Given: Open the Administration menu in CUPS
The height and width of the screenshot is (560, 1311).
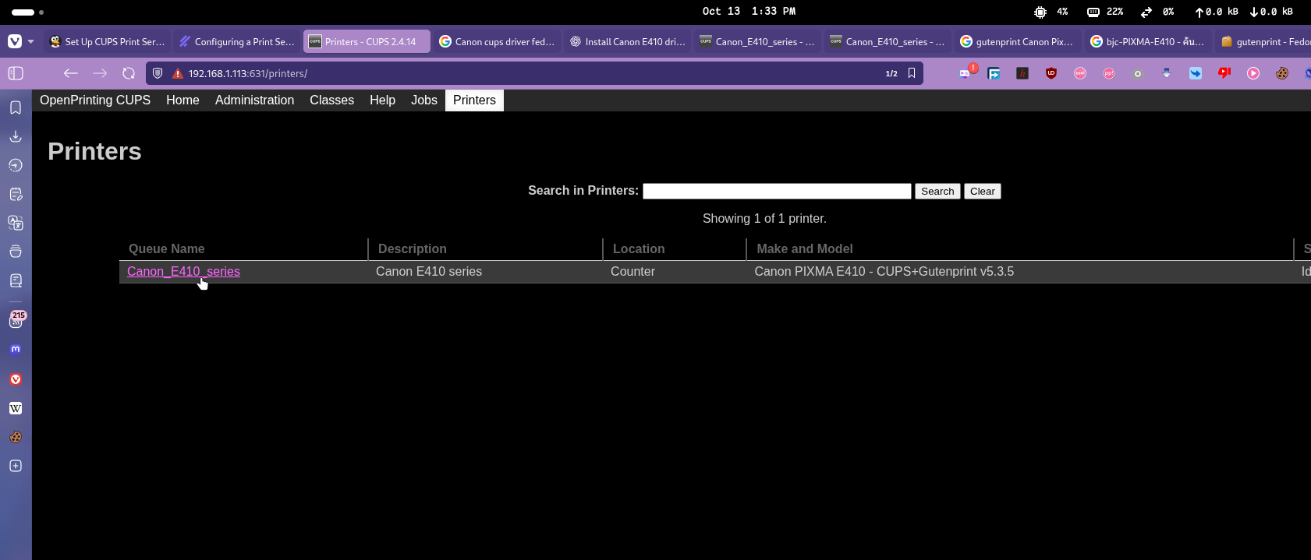Looking at the screenshot, I should (254, 100).
